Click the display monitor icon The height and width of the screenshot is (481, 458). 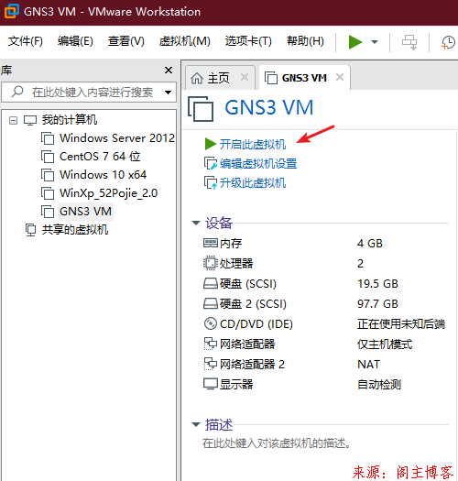tap(211, 384)
